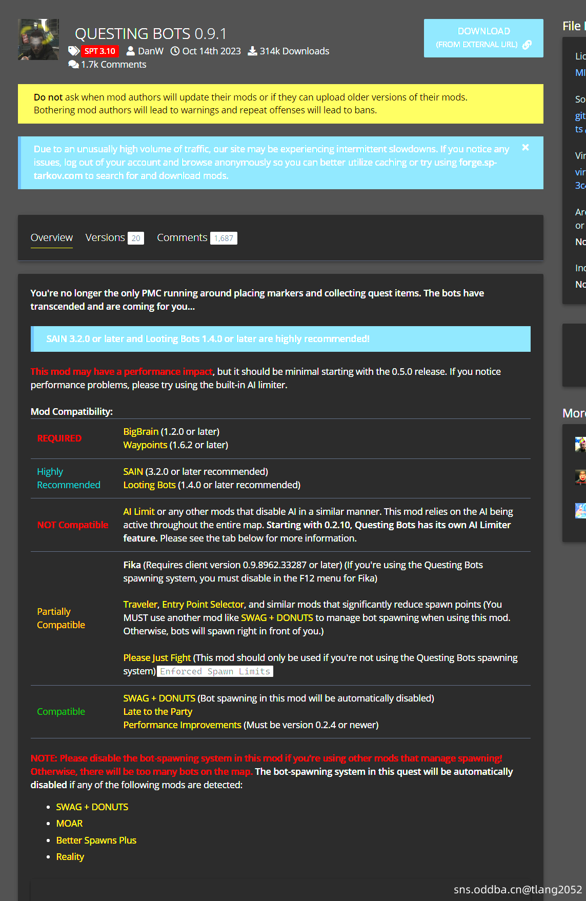Open the Better Spawns Plus link
Image resolution: width=586 pixels, height=901 pixels.
click(x=96, y=840)
